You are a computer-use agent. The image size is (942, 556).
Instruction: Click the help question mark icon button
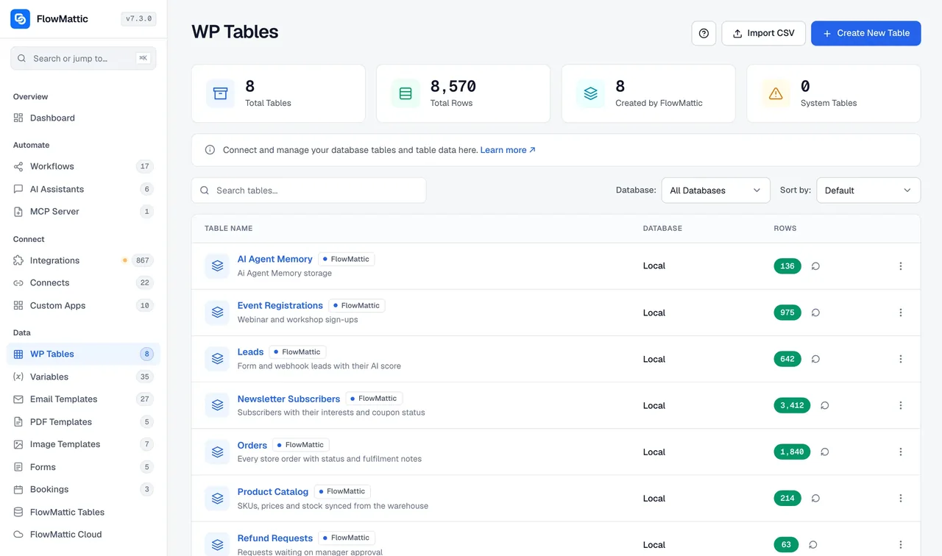pyautogui.click(x=704, y=33)
